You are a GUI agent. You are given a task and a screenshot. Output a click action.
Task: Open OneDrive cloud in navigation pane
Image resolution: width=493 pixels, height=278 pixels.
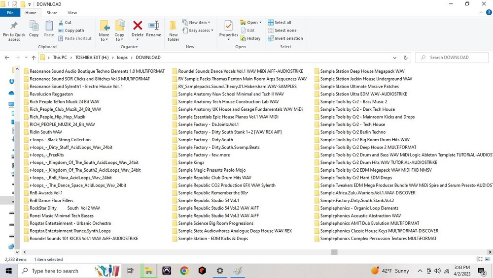click(x=12, y=93)
